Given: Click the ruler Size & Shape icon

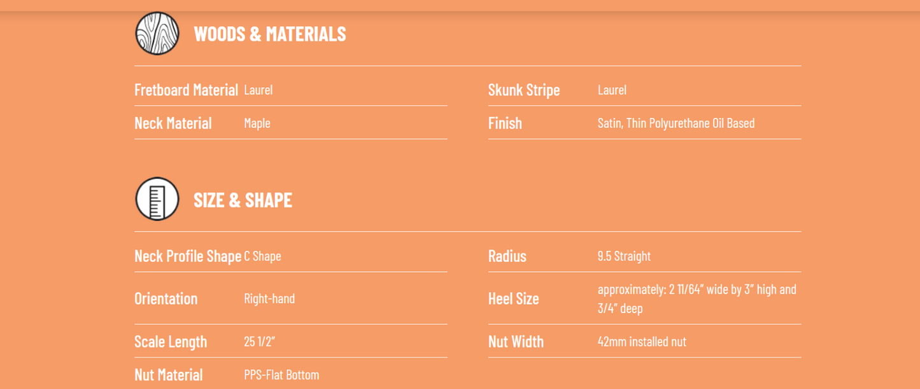Looking at the screenshot, I should point(157,199).
